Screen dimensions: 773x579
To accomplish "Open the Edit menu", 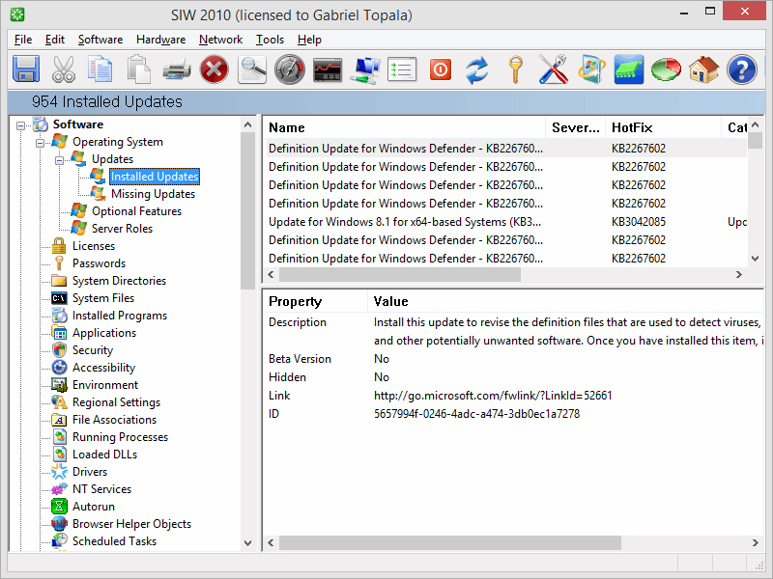I will coord(55,40).
